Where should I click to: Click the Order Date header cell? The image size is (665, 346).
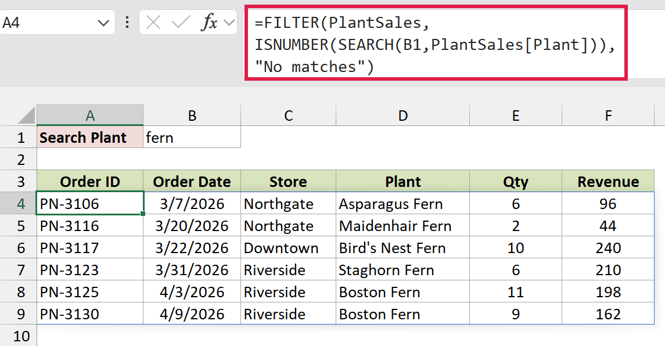tap(192, 182)
